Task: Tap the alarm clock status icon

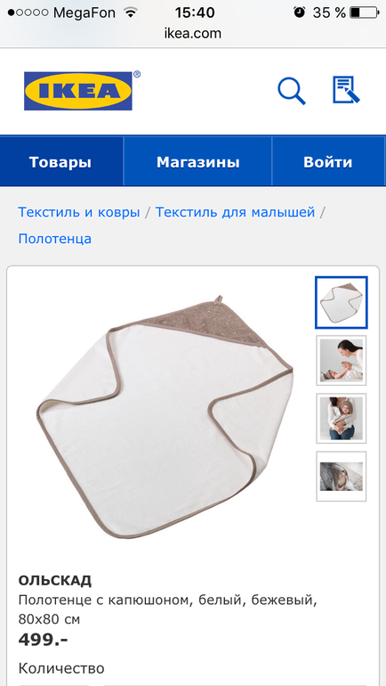Action: point(299,12)
